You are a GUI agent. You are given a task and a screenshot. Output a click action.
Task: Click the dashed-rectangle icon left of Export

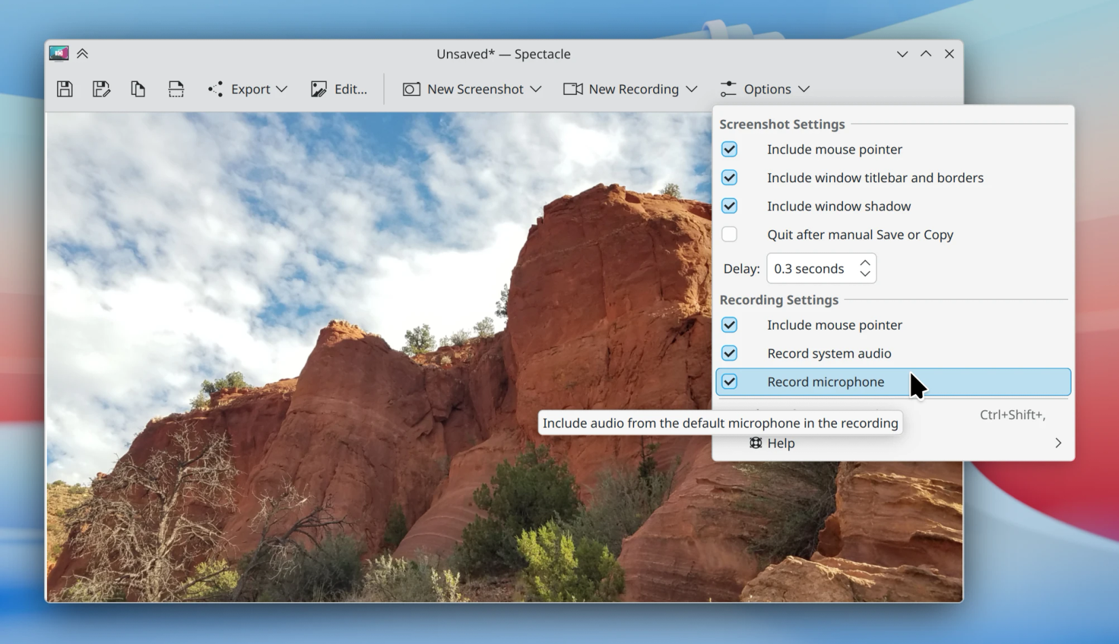pos(176,89)
